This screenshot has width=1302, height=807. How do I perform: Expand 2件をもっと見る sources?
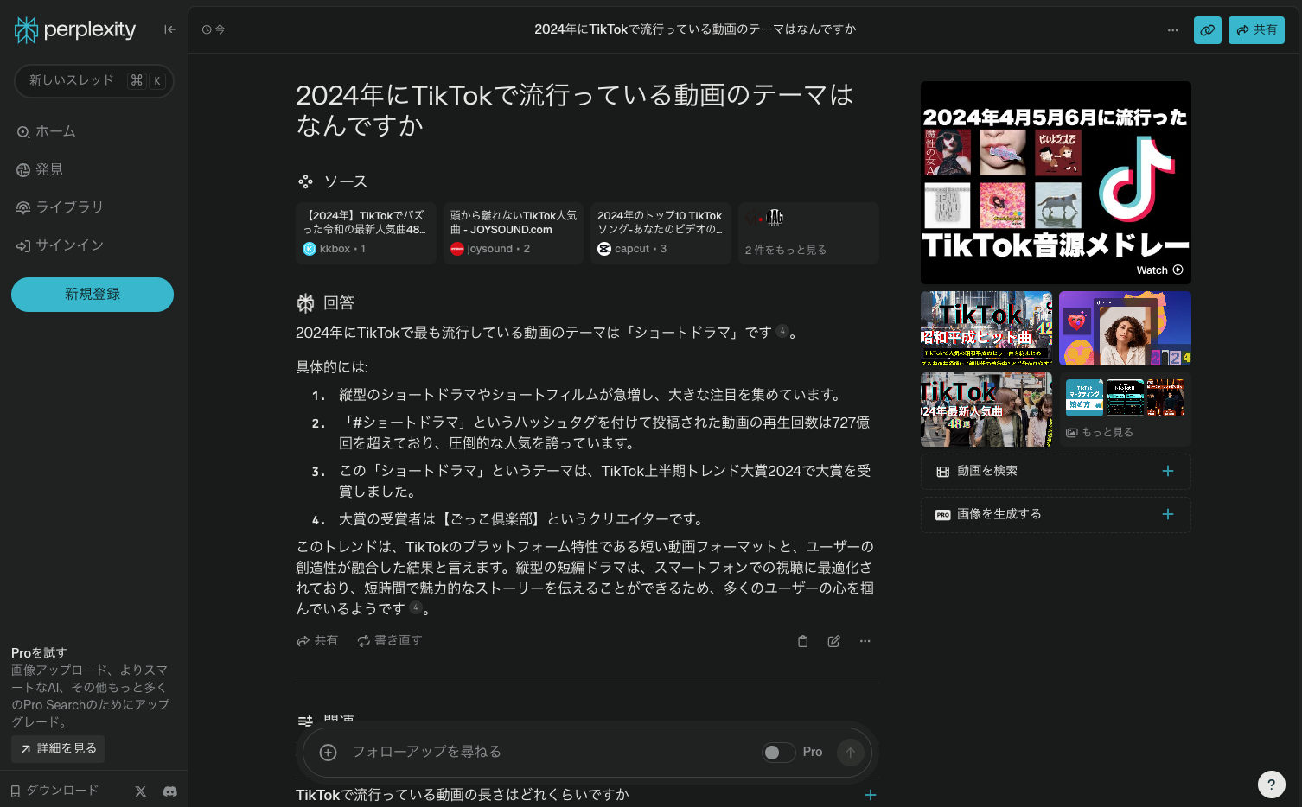click(808, 233)
